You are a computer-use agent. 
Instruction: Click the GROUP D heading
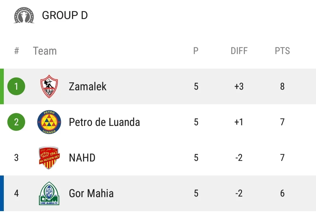click(x=65, y=15)
